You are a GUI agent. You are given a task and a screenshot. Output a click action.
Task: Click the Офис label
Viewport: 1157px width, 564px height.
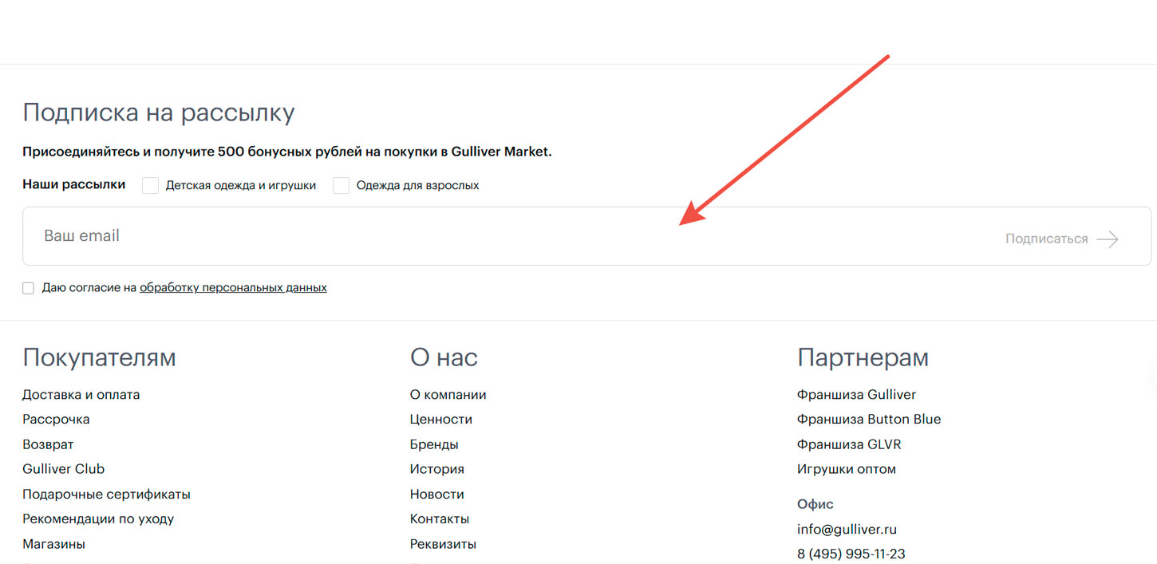point(815,504)
